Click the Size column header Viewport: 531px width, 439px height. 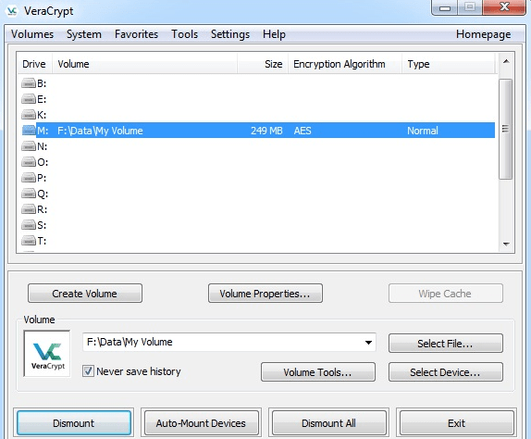pos(263,64)
